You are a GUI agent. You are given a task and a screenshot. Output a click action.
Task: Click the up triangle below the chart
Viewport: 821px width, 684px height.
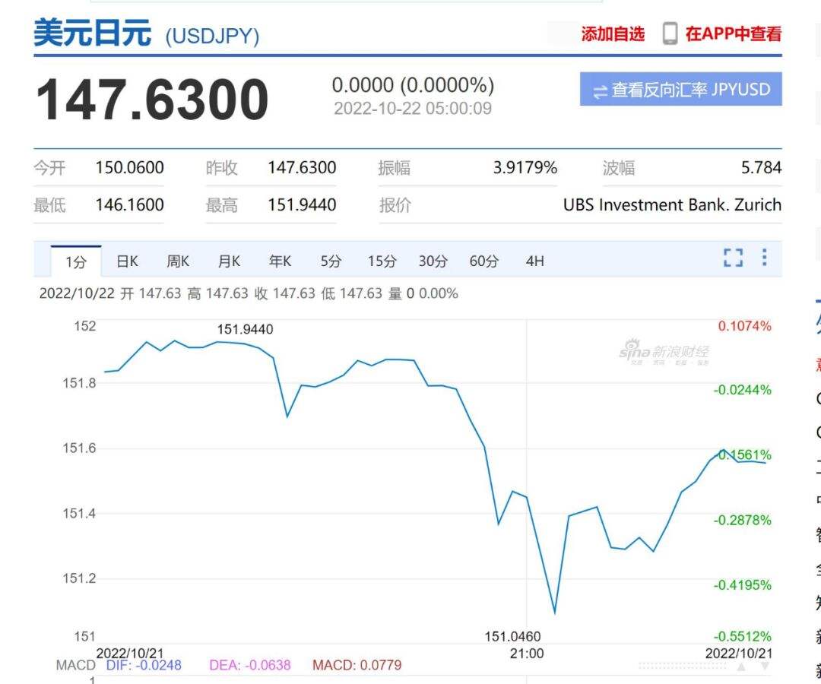(740, 667)
